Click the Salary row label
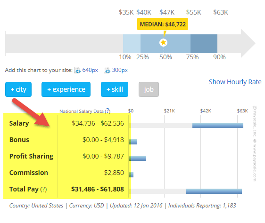The width and height of the screenshot is (265, 223). click(19, 123)
